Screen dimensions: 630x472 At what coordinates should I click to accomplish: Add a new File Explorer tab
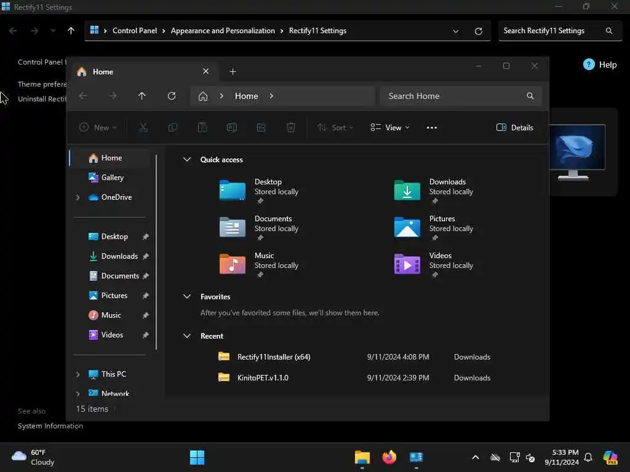(233, 72)
